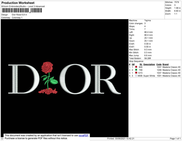Click the 'Right:' measurement label
Screen dimensions: 182x141
pos(132,35)
